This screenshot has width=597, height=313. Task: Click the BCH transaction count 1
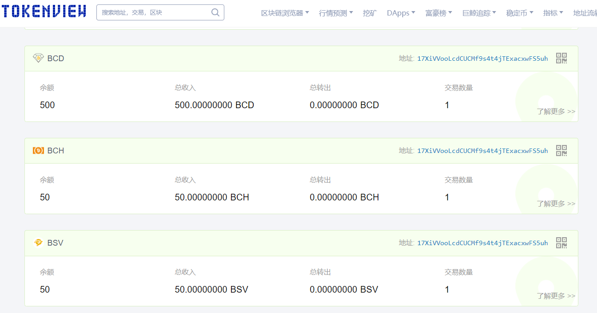pyautogui.click(x=447, y=197)
